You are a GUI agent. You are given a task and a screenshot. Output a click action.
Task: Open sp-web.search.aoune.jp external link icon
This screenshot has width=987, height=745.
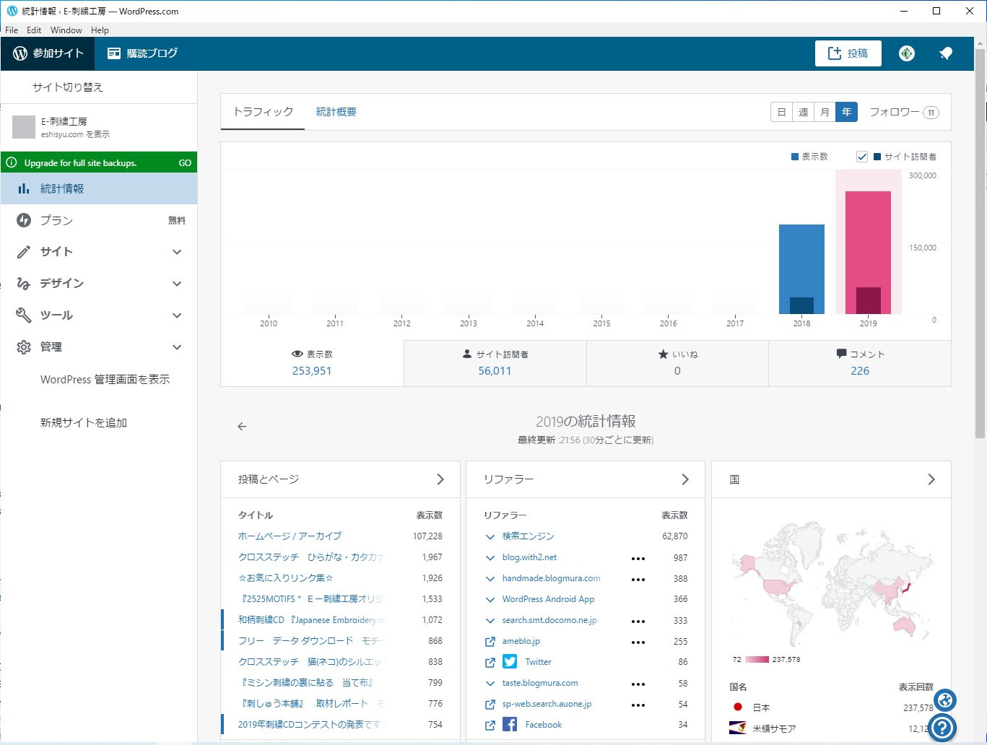490,704
